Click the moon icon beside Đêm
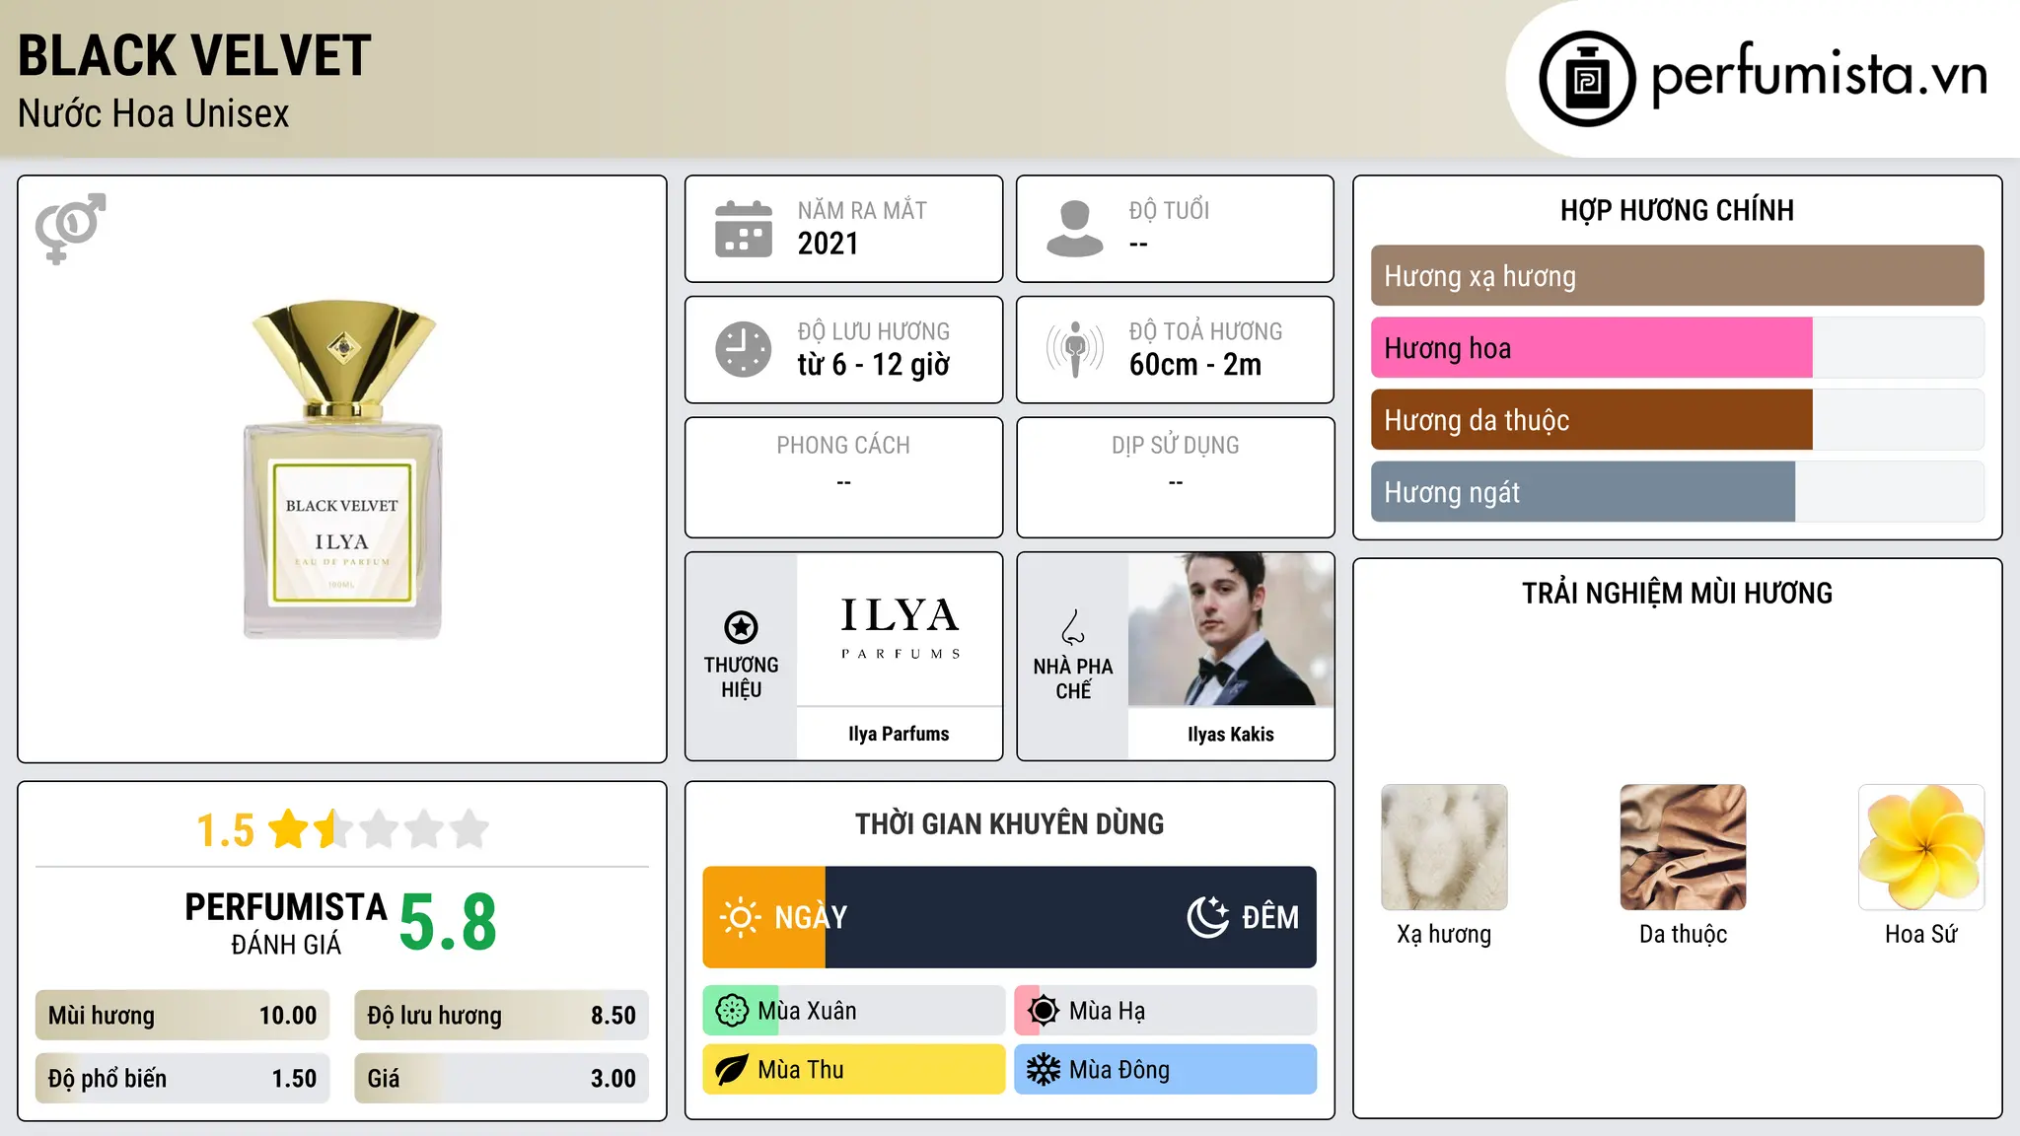Image resolution: width=2020 pixels, height=1136 pixels. (x=1207, y=917)
